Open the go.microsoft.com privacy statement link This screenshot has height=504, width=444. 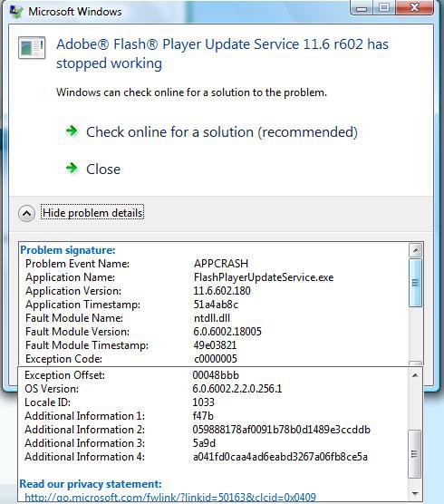[170, 498]
